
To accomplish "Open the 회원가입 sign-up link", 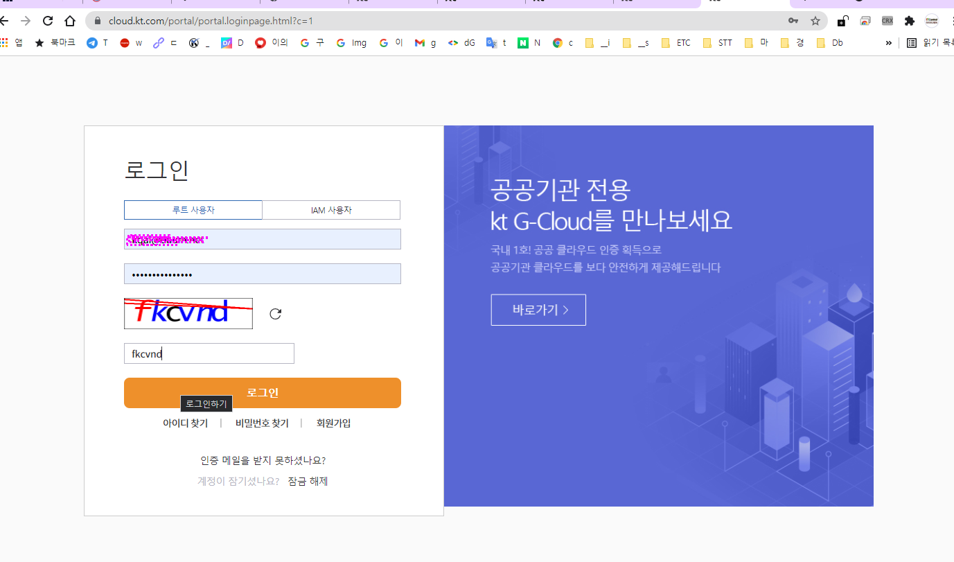I will [333, 423].
